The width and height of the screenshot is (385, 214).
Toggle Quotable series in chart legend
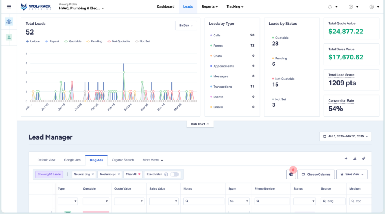73,41
